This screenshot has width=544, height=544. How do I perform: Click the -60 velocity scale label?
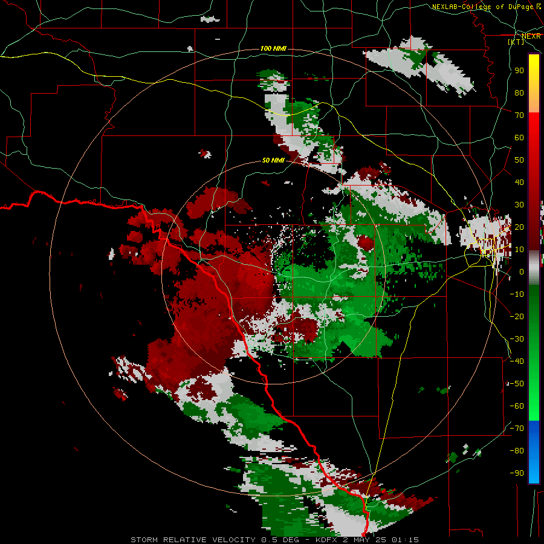tap(517, 406)
